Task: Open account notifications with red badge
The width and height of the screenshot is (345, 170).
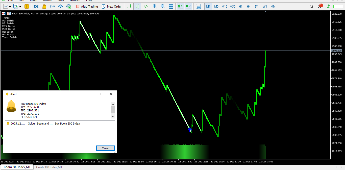Action: pos(320,6)
